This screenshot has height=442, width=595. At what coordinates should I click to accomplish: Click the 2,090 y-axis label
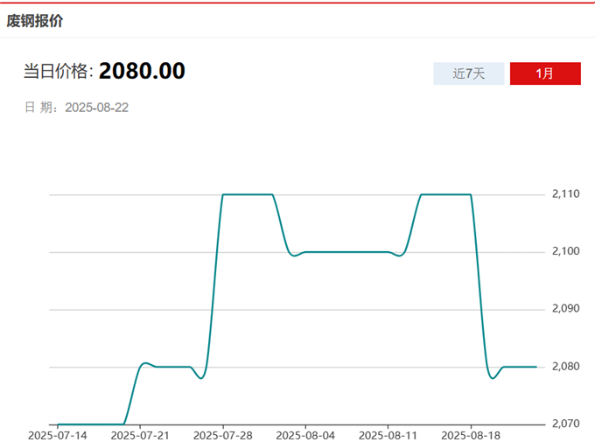click(x=566, y=309)
